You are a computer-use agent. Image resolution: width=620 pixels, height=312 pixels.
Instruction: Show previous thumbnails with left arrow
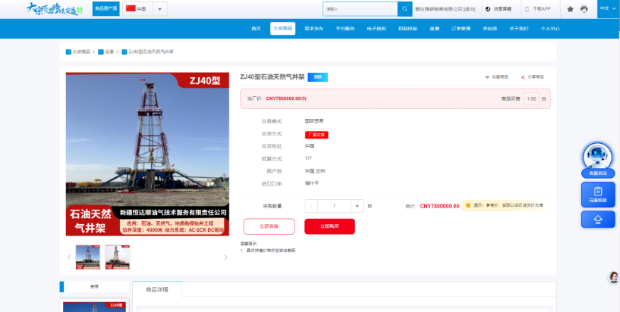[x=69, y=257]
